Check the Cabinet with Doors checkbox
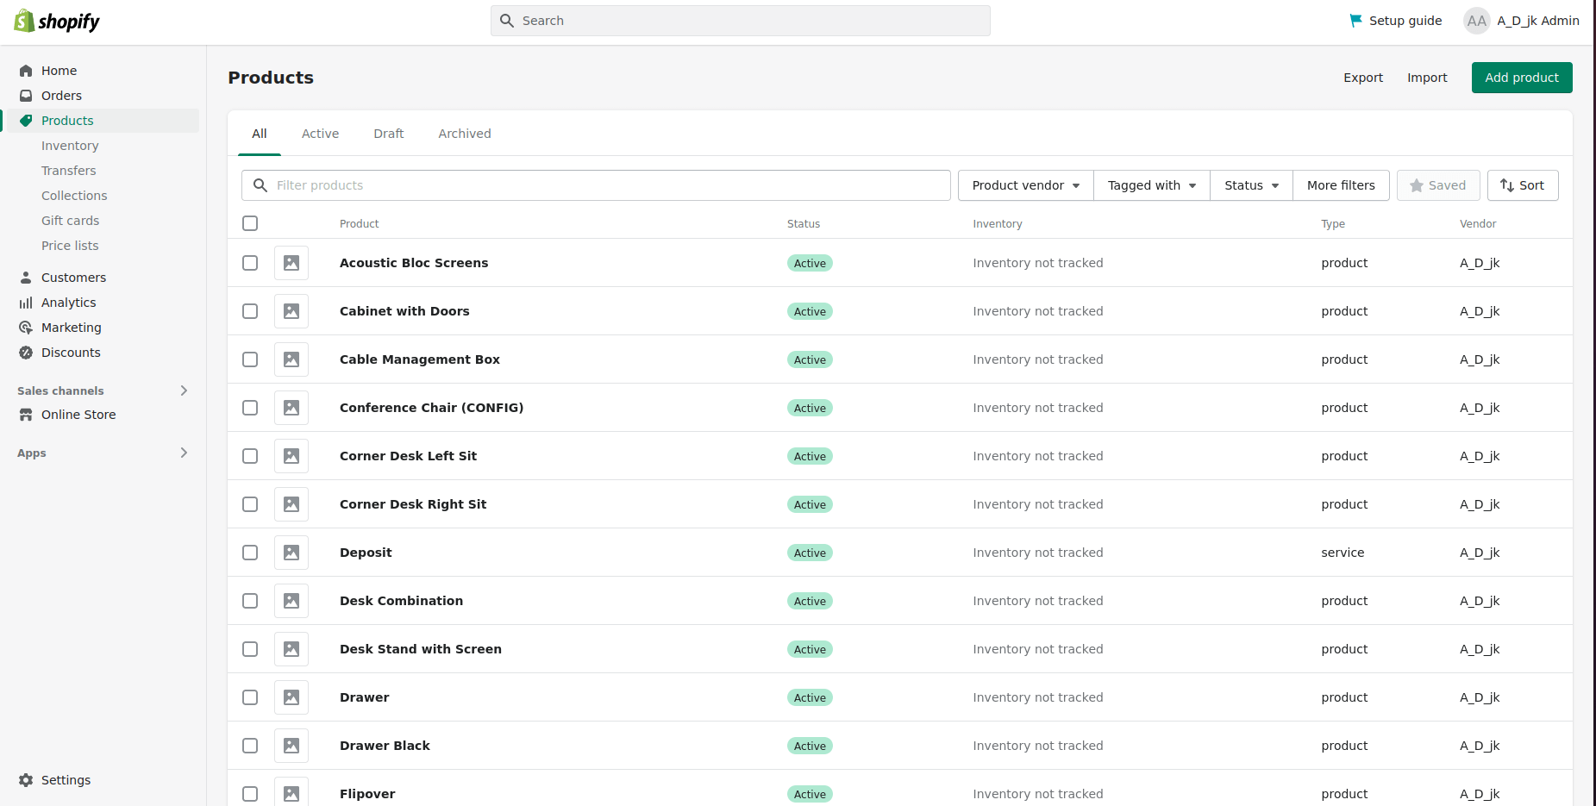Screen dimensions: 1596x806 250,311
